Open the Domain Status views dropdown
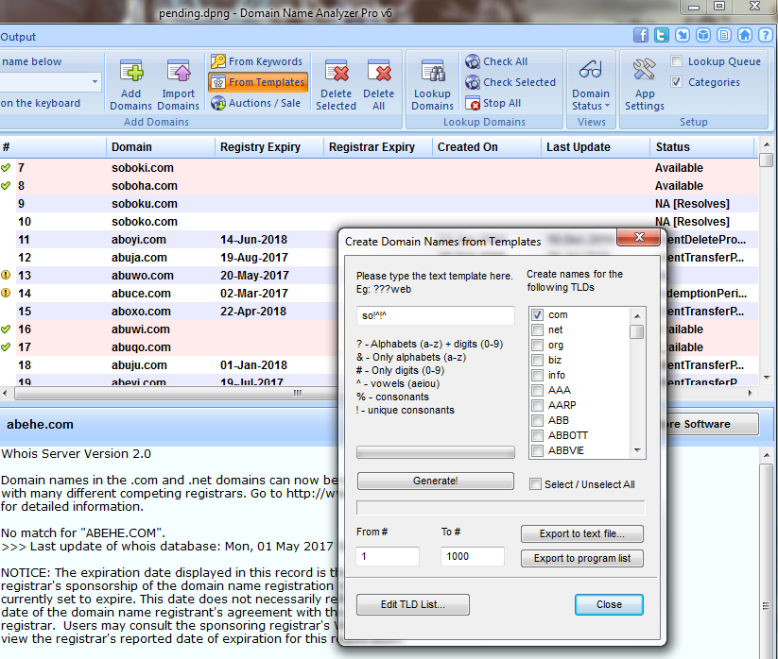This screenshot has height=659, width=778. [x=591, y=84]
